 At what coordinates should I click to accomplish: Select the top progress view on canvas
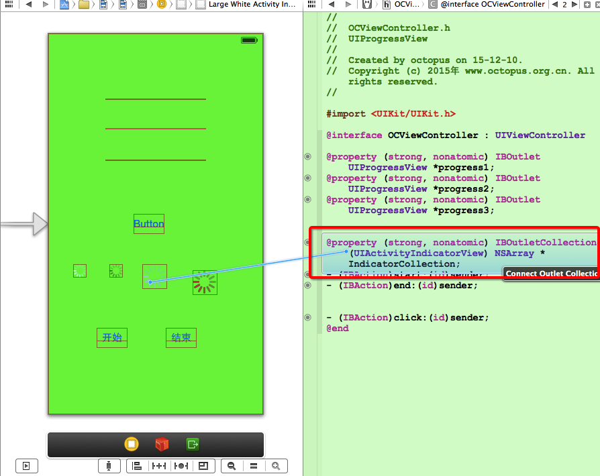tap(156, 99)
